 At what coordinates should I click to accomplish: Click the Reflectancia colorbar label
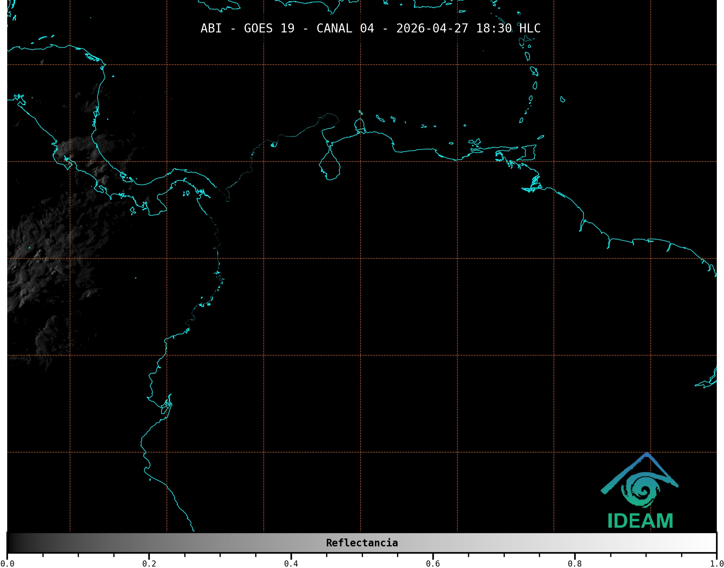[362, 543]
